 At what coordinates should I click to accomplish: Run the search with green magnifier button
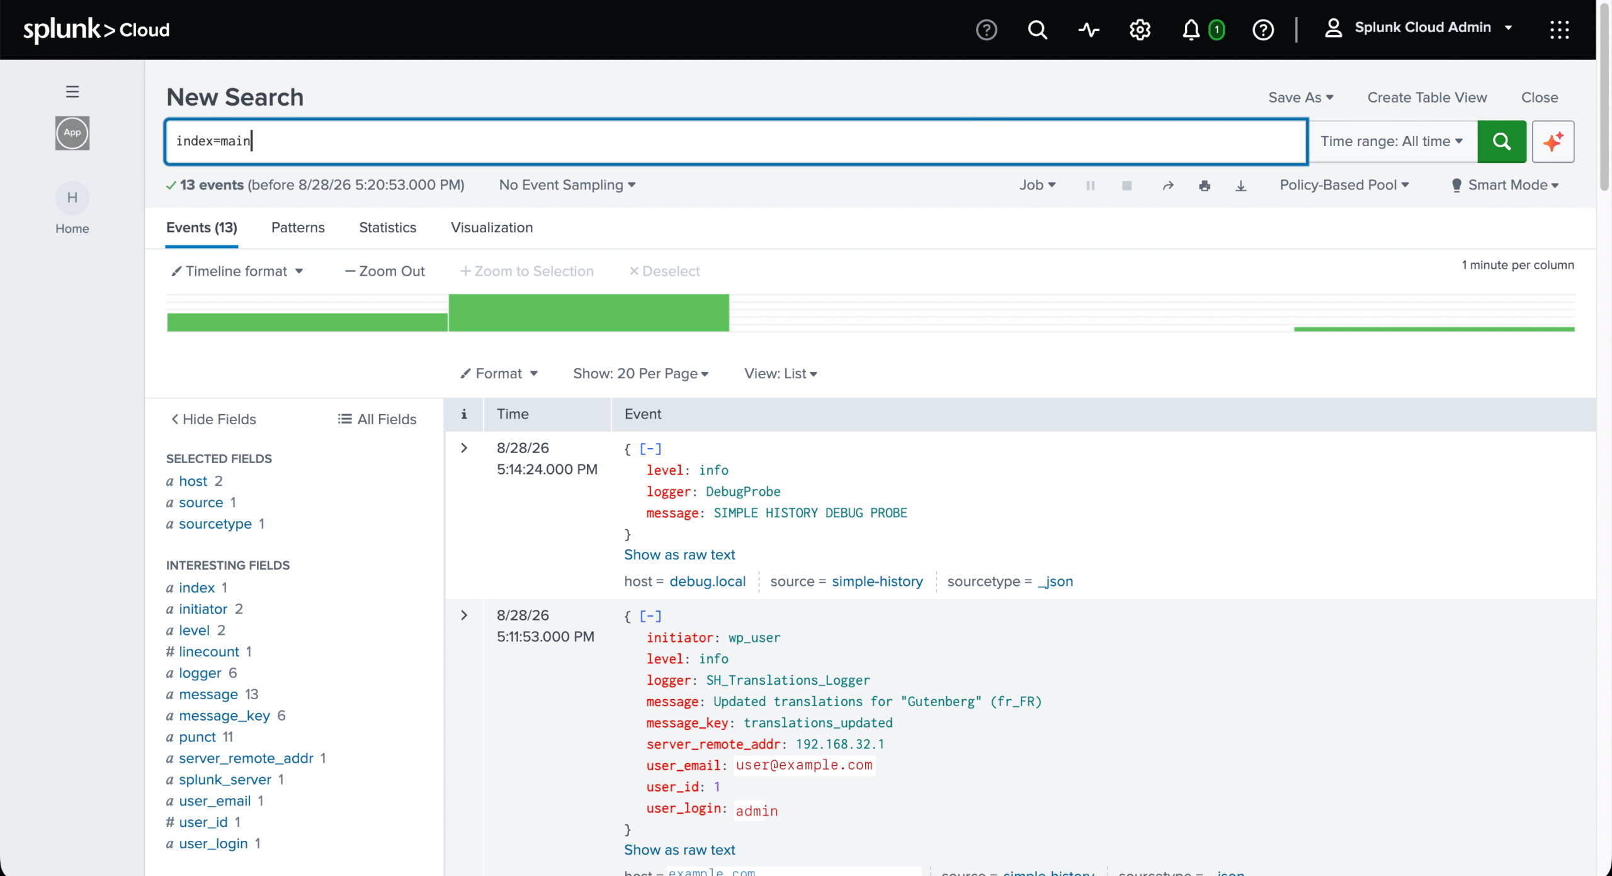[x=1502, y=141]
